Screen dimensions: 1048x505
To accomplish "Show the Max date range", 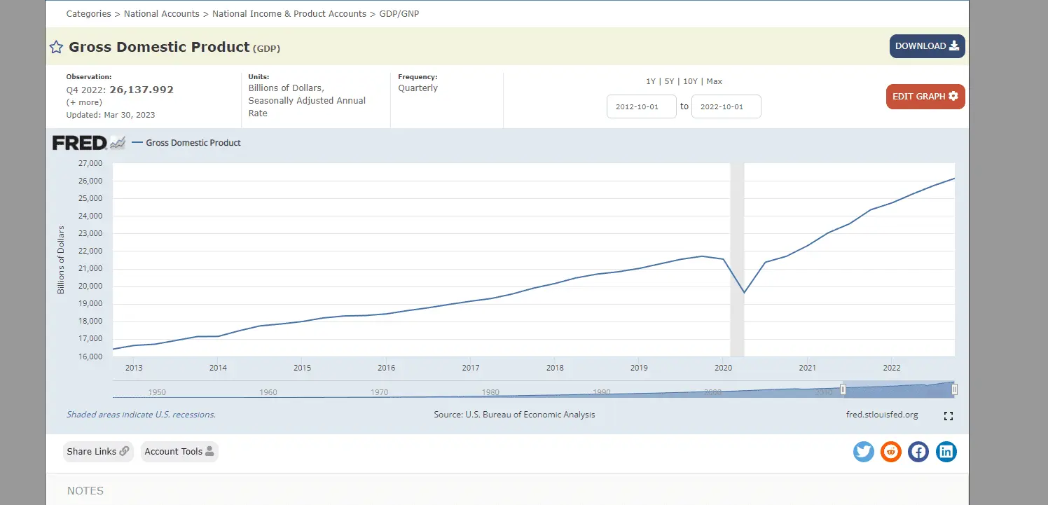I will (714, 81).
